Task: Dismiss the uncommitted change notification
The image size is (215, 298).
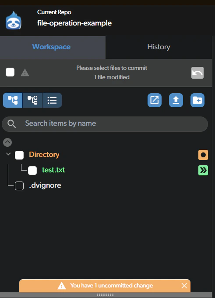Action: tap(184, 286)
